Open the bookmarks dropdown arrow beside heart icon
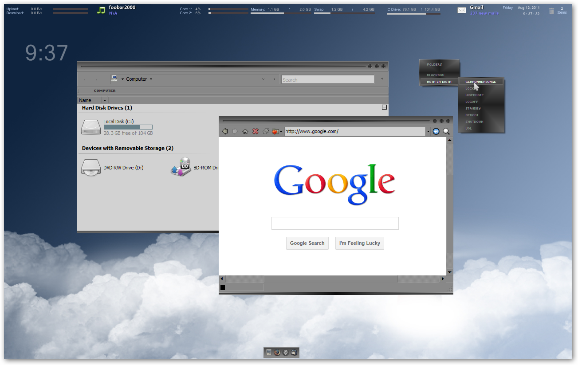Viewport: 578px width, 365px height. click(x=281, y=132)
